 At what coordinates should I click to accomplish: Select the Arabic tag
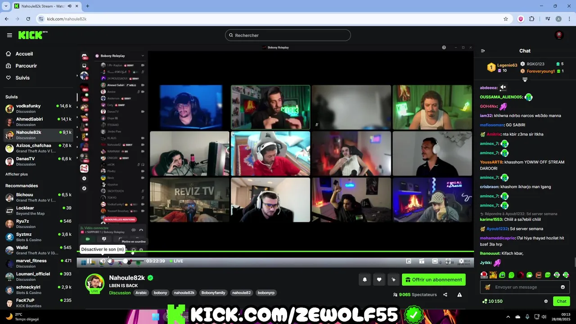coord(141,293)
